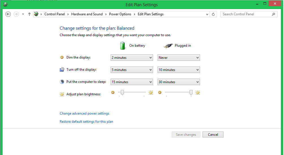The width and height of the screenshot is (284, 155).
Task: Click the Up one level arrow
Action: (x=29, y=14)
